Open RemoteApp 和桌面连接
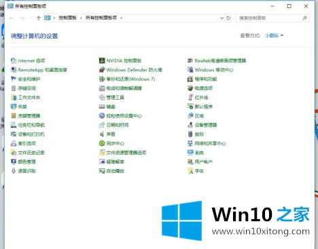Screen dimensions: 318x249 pyautogui.click(x=39, y=70)
